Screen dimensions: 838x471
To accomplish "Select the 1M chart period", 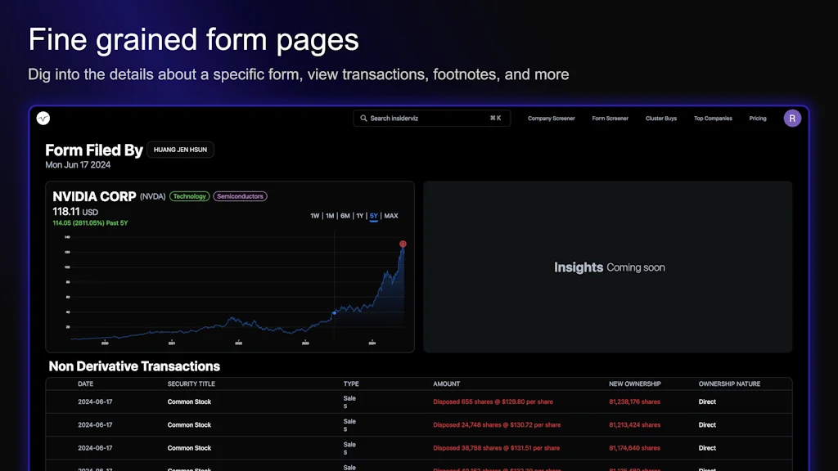I will pos(329,216).
